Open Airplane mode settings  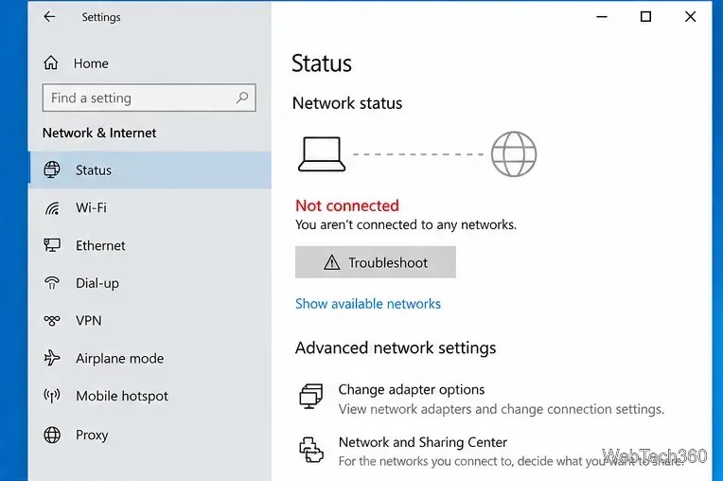pos(150,358)
